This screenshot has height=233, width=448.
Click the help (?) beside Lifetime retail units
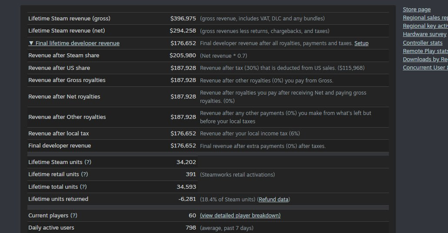(84, 174)
